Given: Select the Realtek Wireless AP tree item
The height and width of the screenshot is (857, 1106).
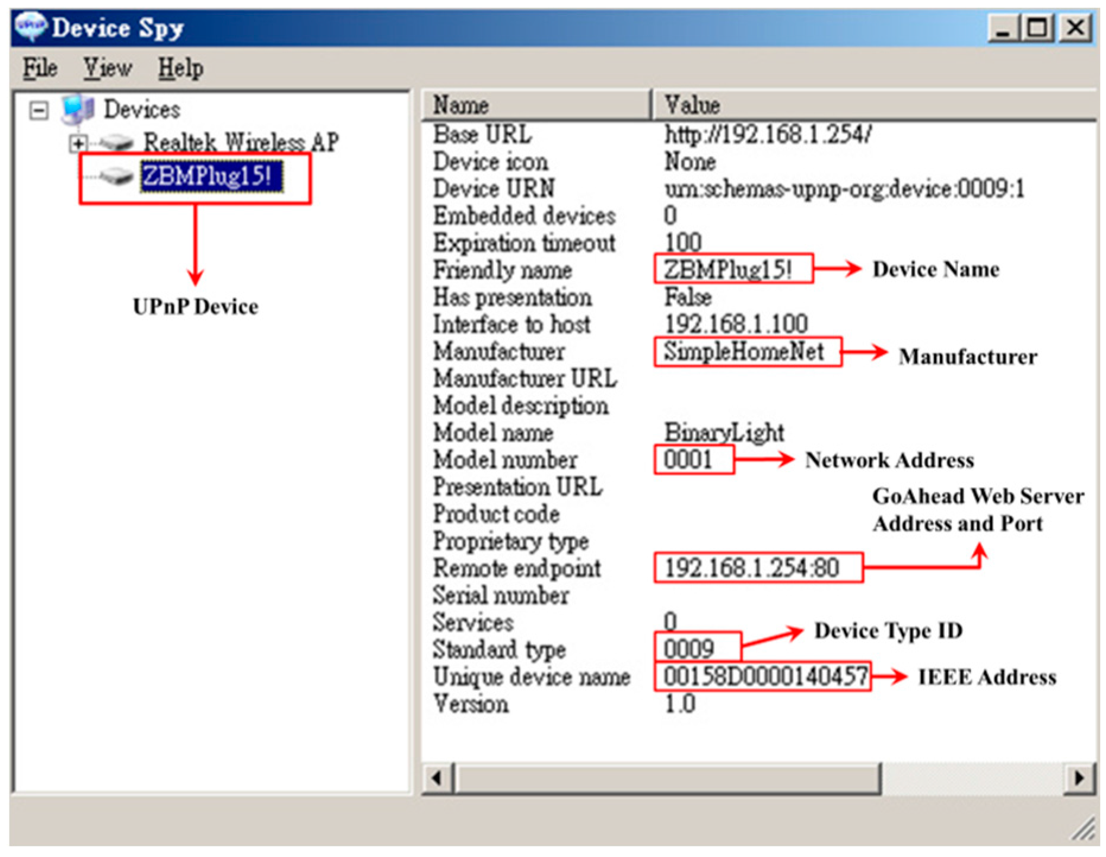Looking at the screenshot, I should click(241, 143).
